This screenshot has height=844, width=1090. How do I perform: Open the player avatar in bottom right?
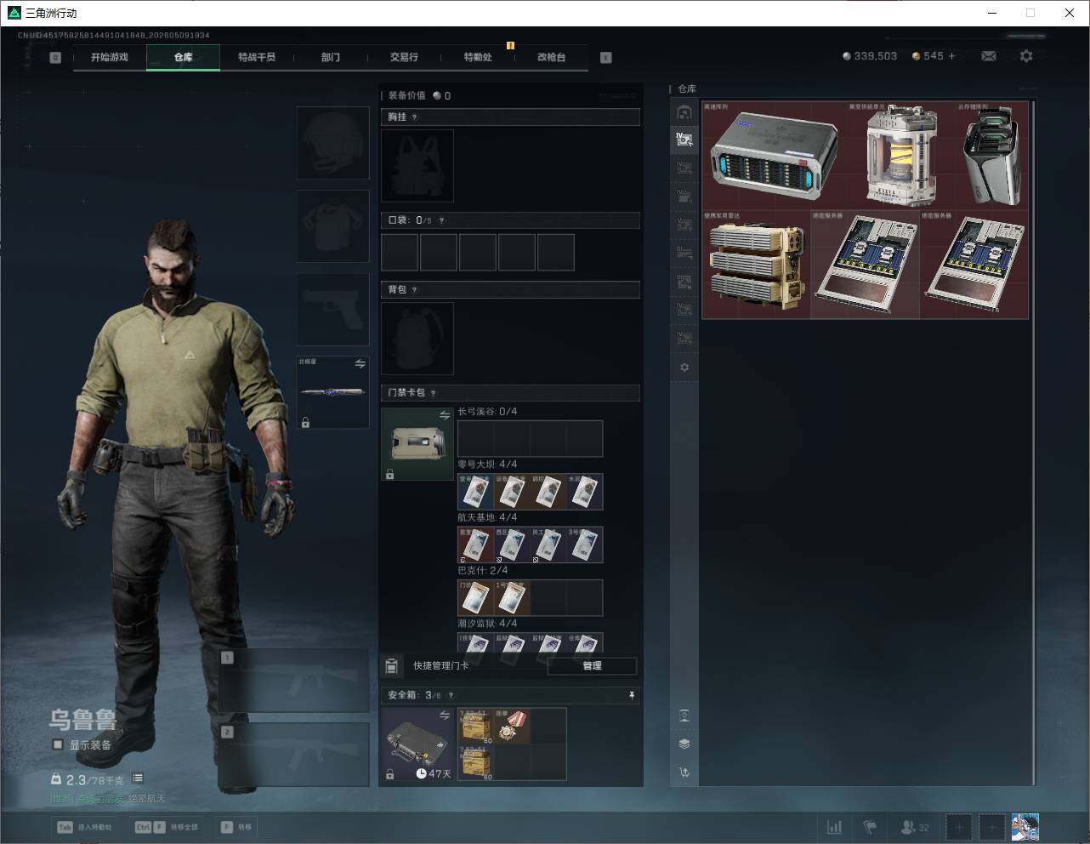click(1025, 827)
